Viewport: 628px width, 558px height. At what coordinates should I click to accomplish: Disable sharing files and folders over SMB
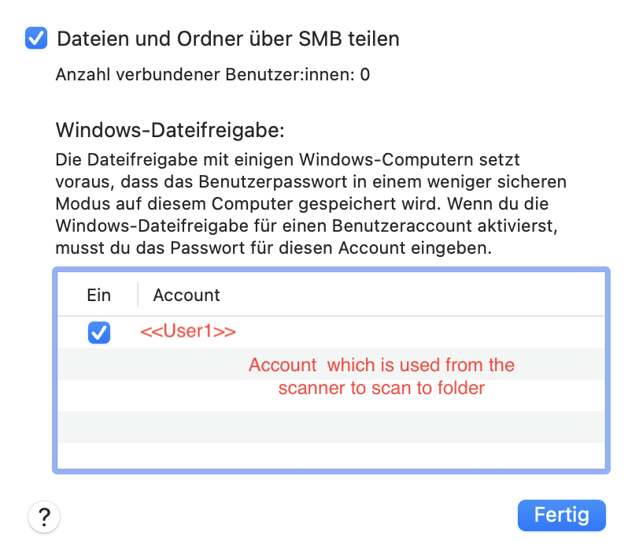pyautogui.click(x=36, y=38)
